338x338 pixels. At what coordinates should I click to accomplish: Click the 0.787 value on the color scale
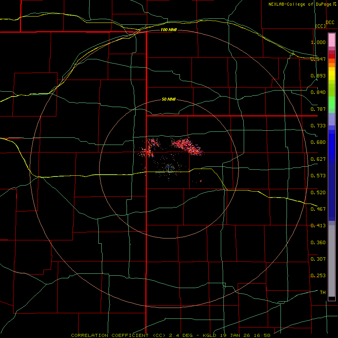[x=318, y=109]
